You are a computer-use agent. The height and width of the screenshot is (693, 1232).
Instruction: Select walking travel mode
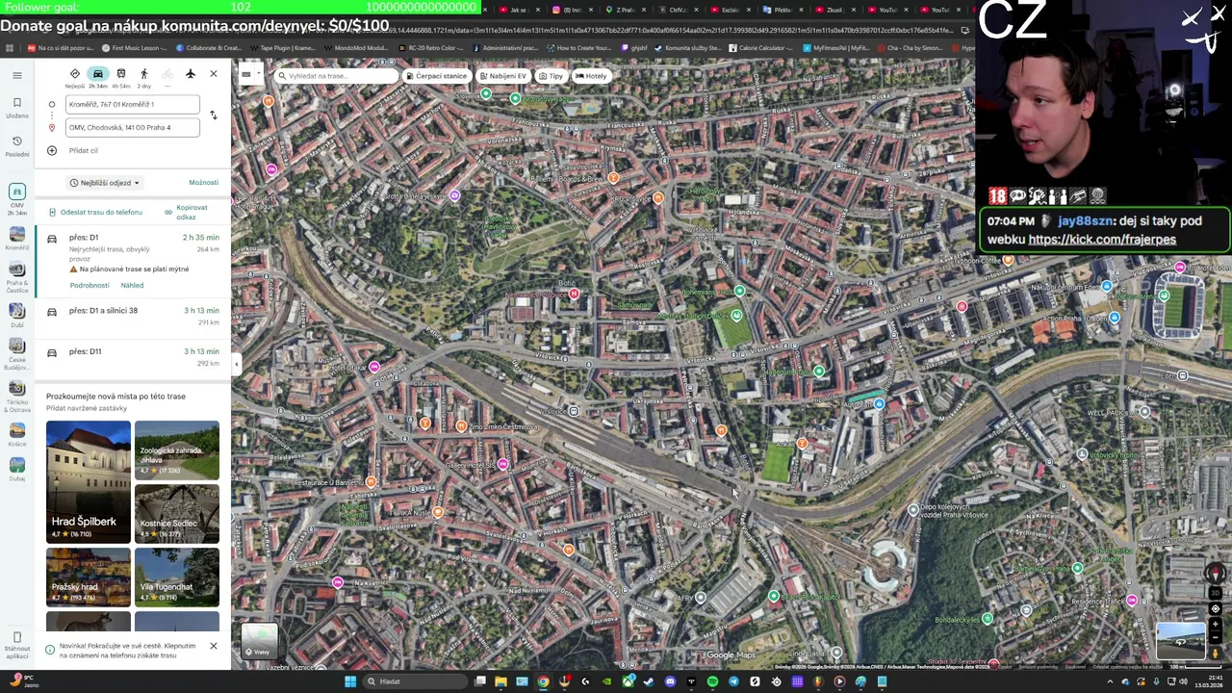tap(144, 74)
